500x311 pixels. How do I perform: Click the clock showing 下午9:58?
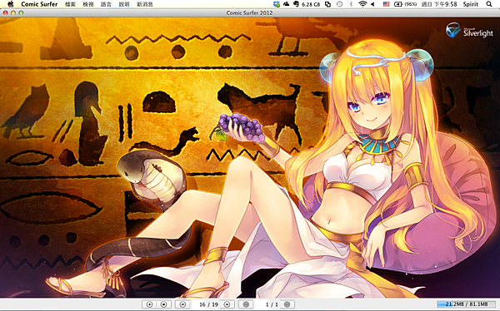439,4
